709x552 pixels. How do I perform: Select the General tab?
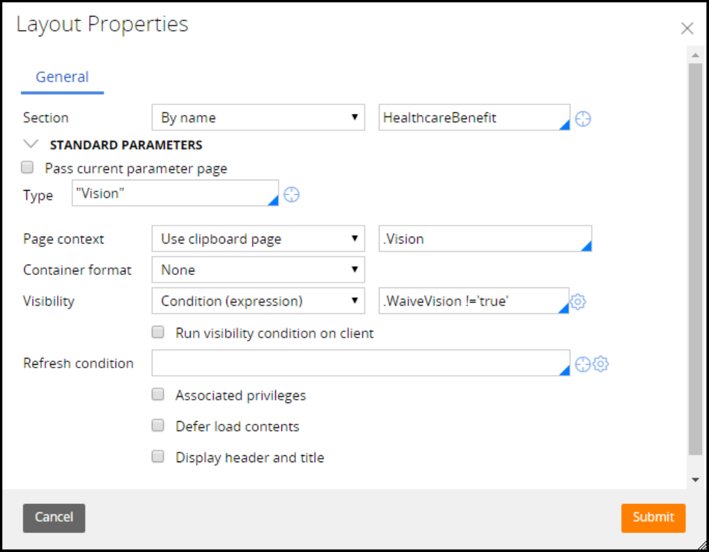pos(62,77)
